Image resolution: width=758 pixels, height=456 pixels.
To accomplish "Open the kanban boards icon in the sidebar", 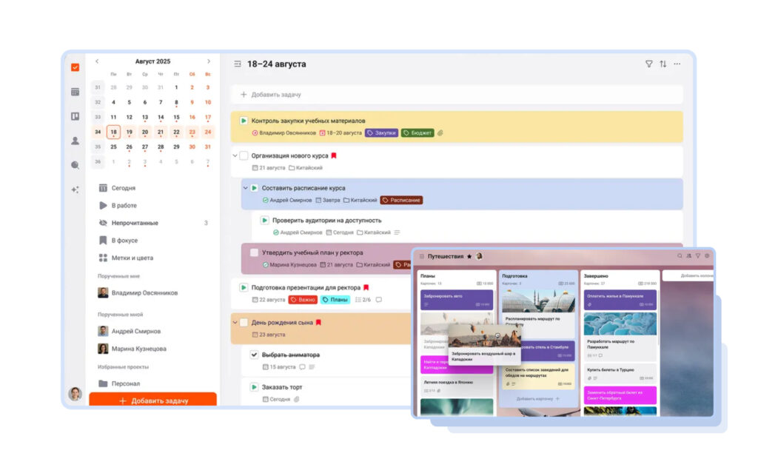I will (x=75, y=116).
